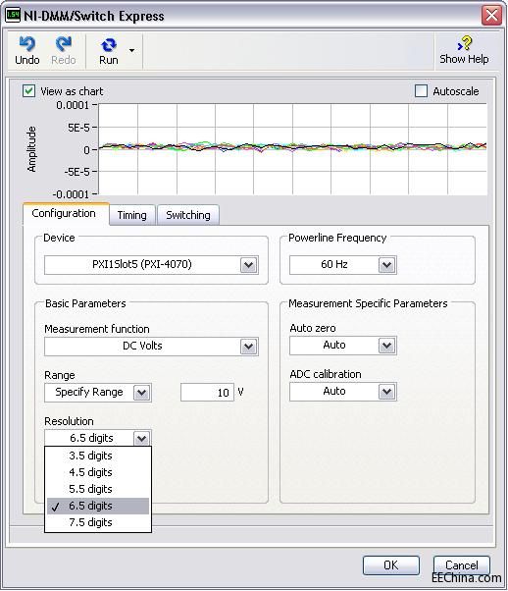The width and height of the screenshot is (508, 591).
Task: Switch to the Timing tab
Action: [131, 215]
